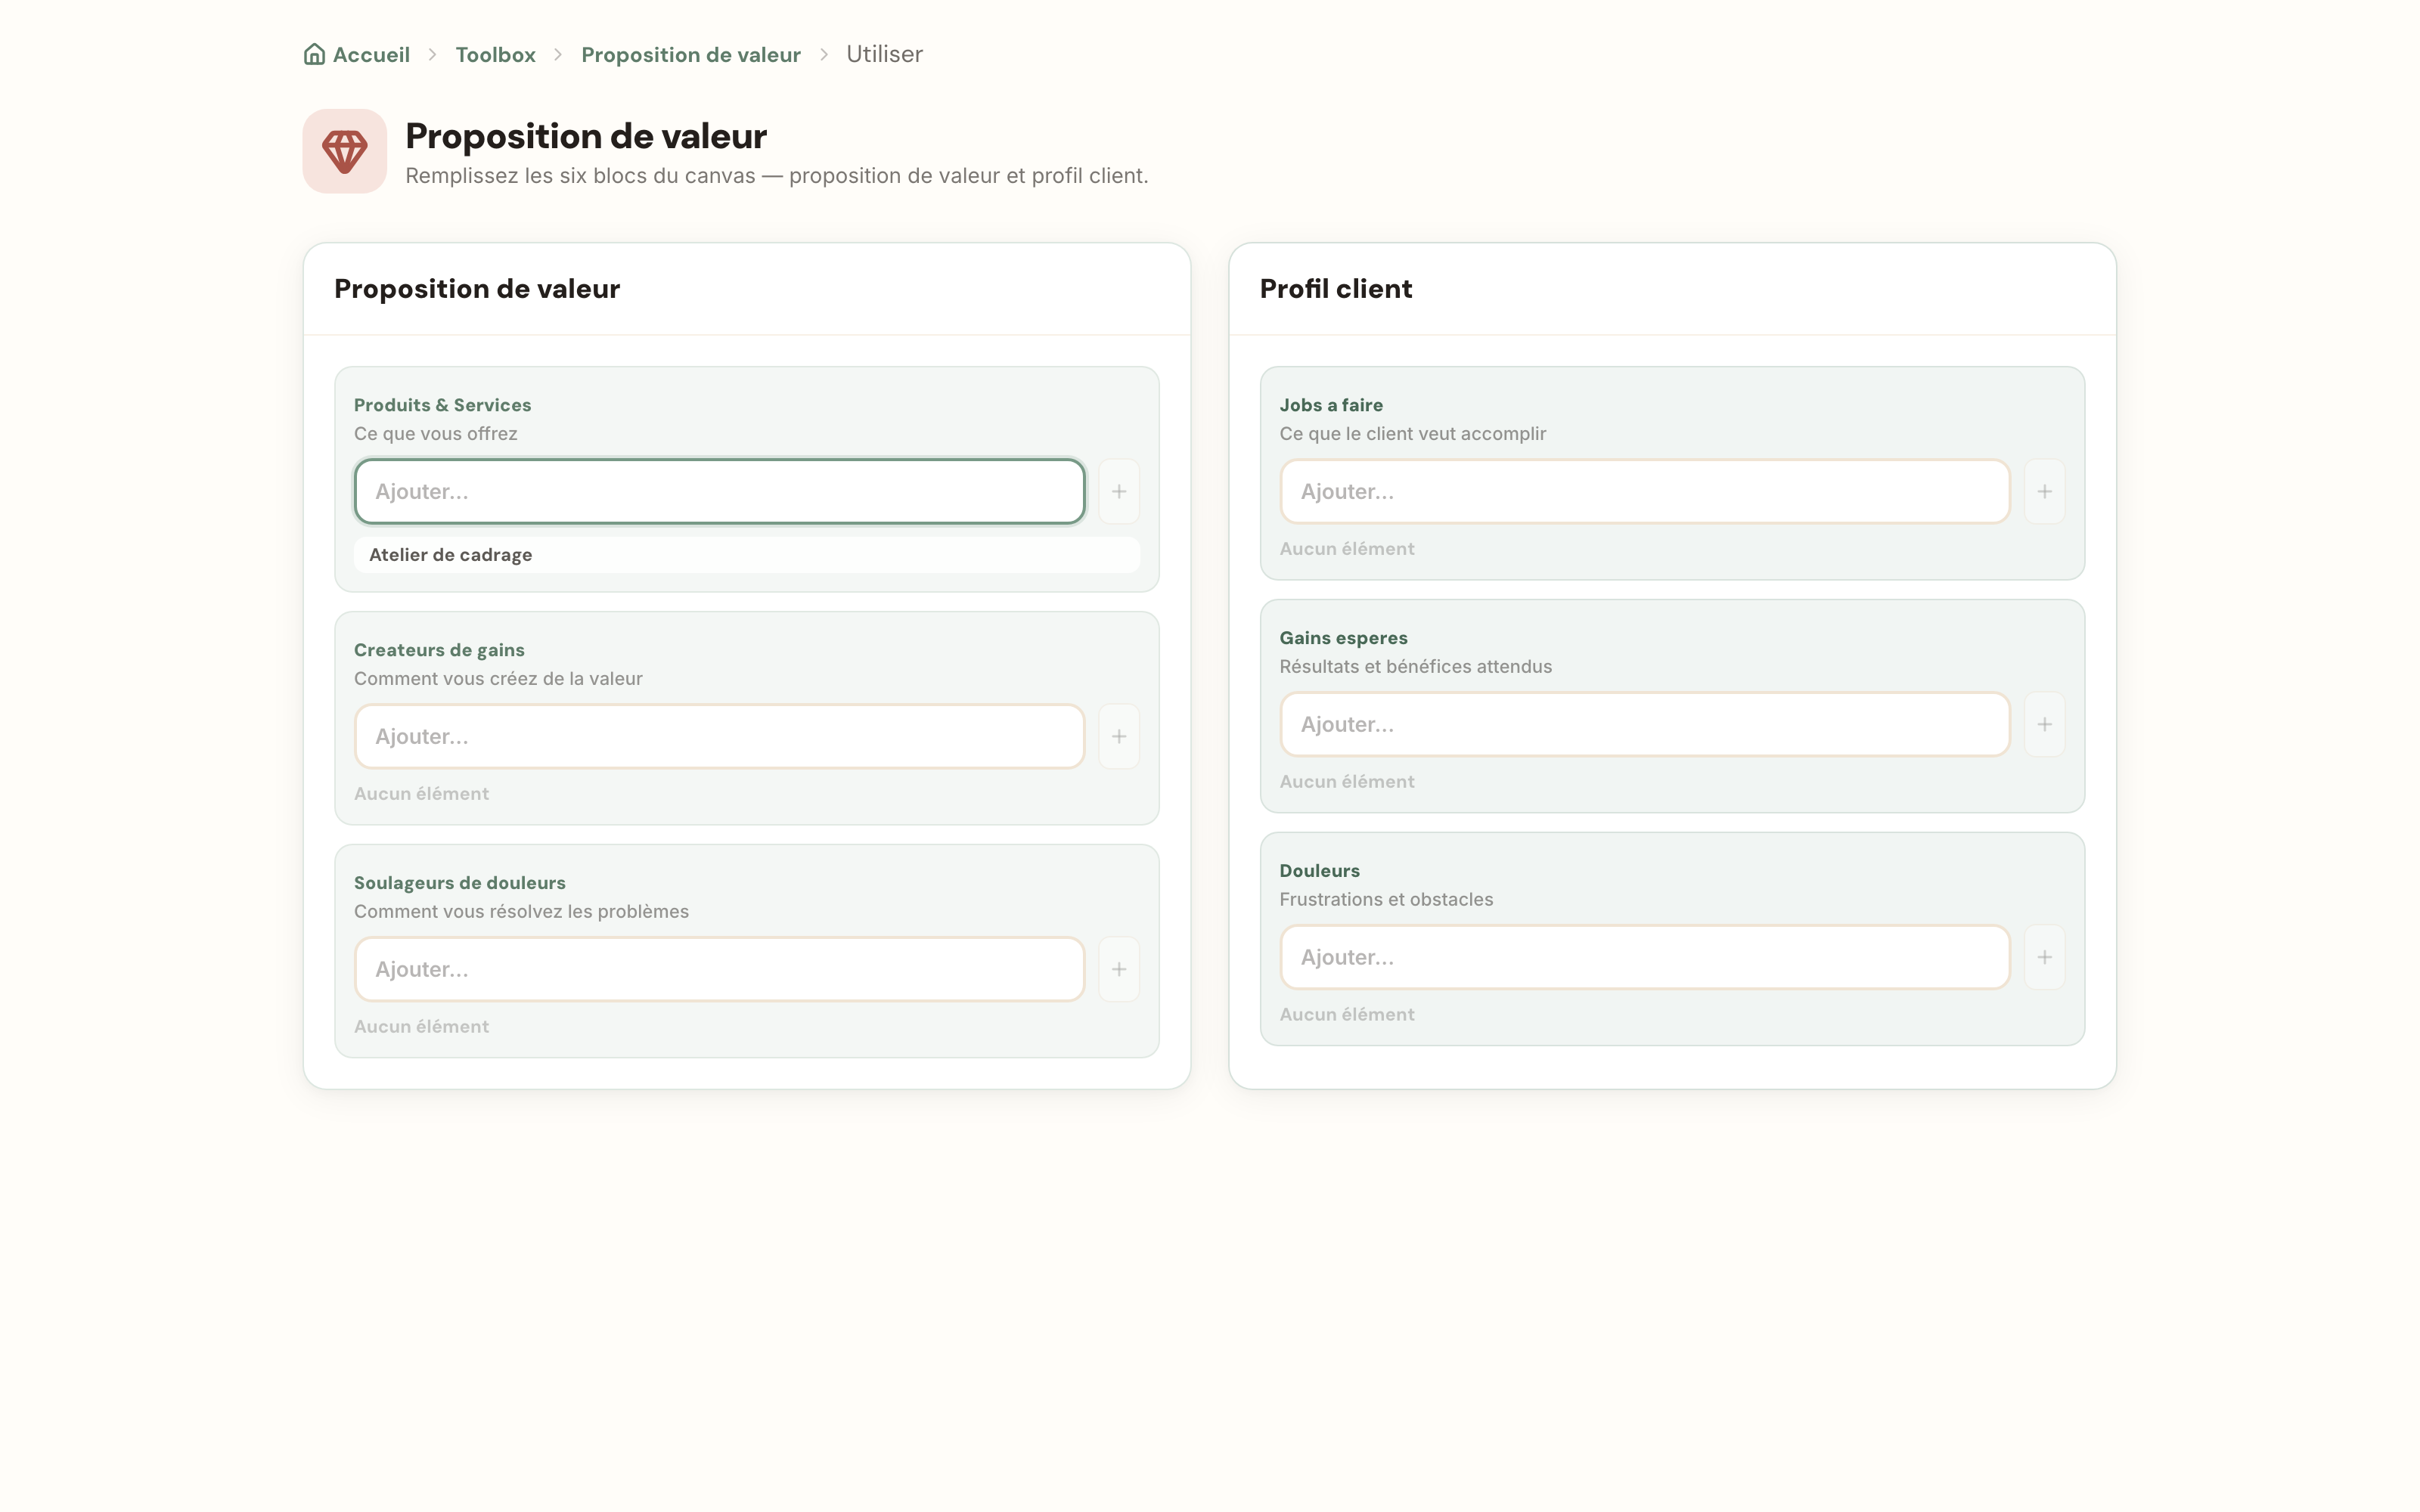Image resolution: width=2420 pixels, height=1512 pixels.
Task: Click the home icon beside Accueil
Action: (x=314, y=54)
